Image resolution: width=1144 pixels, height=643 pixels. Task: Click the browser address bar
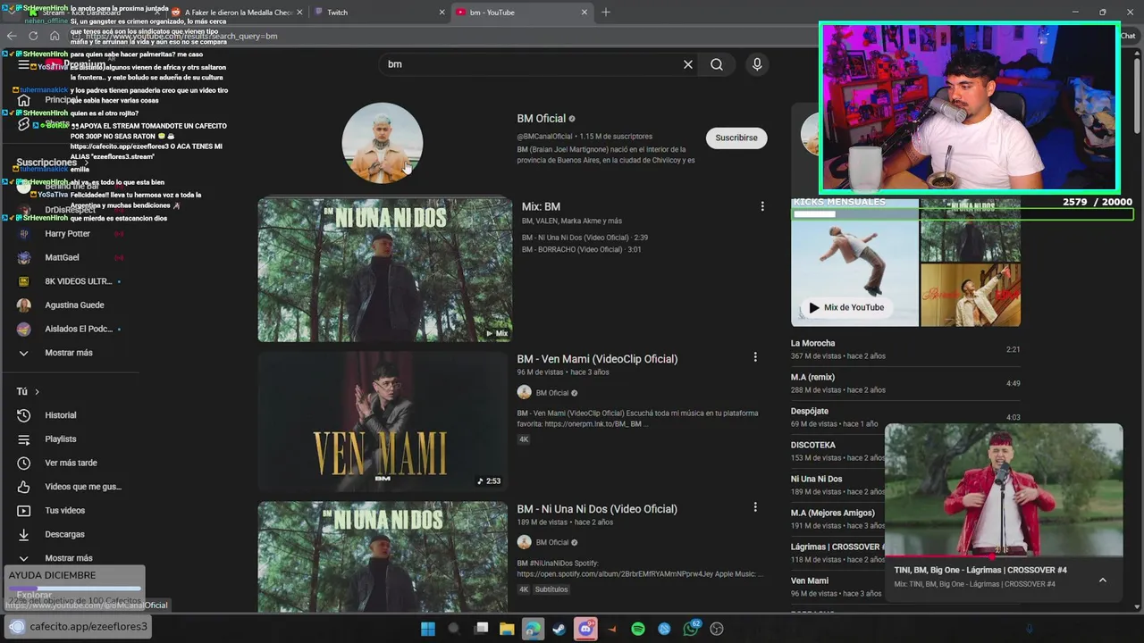point(447,36)
